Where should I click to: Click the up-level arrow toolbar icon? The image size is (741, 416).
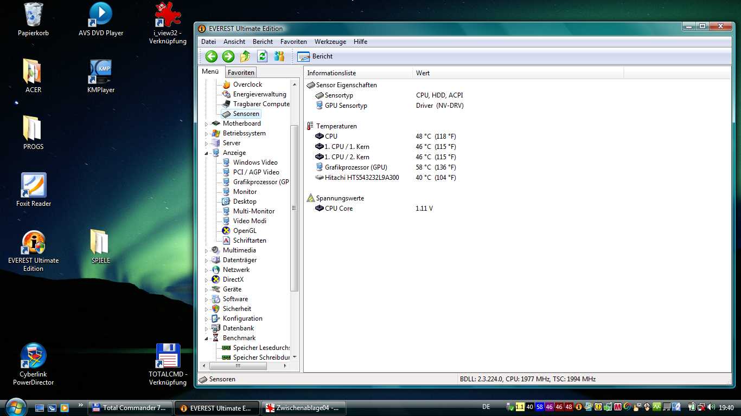click(245, 56)
